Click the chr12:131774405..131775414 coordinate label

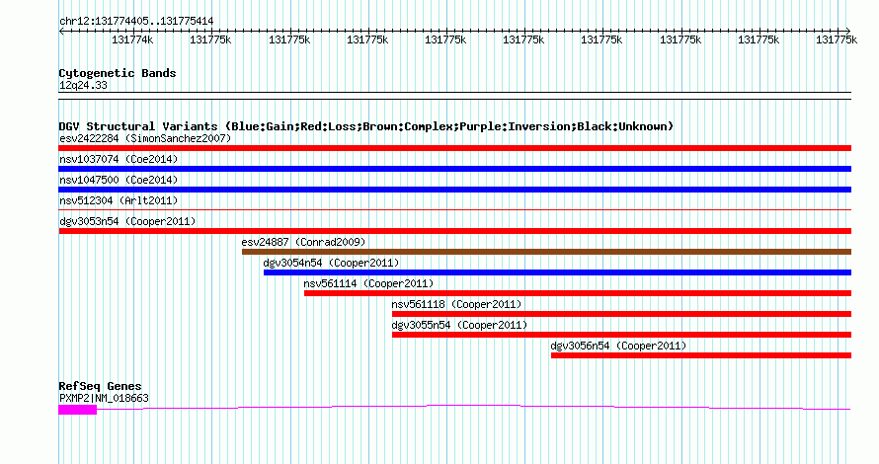136,22
